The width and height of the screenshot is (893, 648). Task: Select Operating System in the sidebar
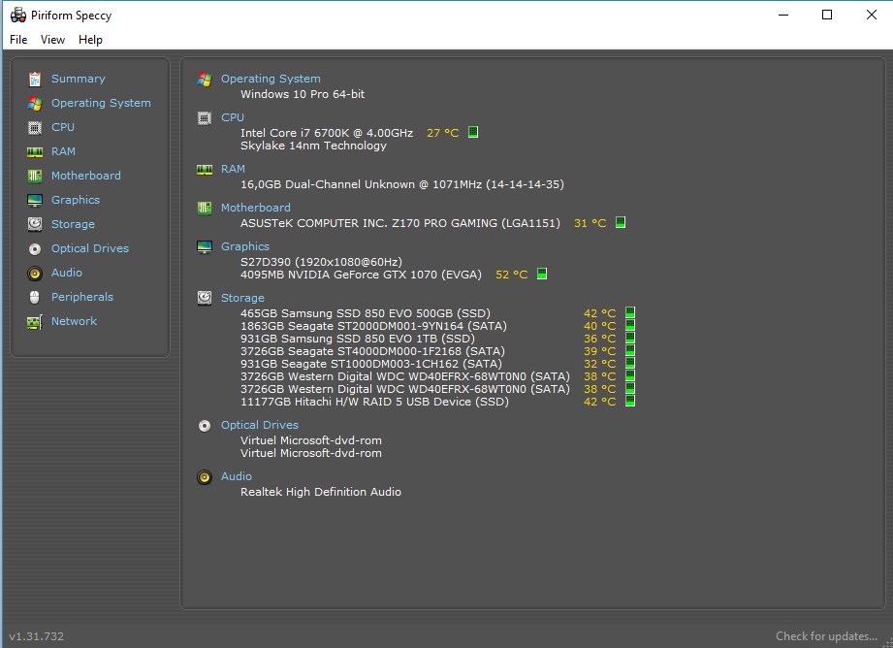point(101,103)
